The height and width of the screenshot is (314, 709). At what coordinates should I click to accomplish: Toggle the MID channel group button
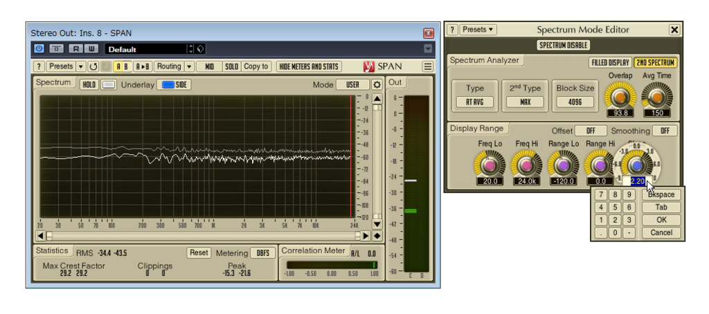click(209, 66)
